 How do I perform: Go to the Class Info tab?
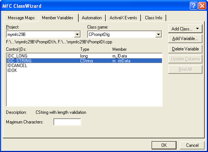point(153,18)
